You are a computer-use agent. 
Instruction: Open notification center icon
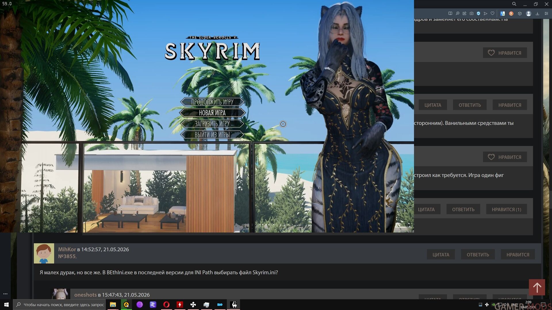click(x=543, y=305)
